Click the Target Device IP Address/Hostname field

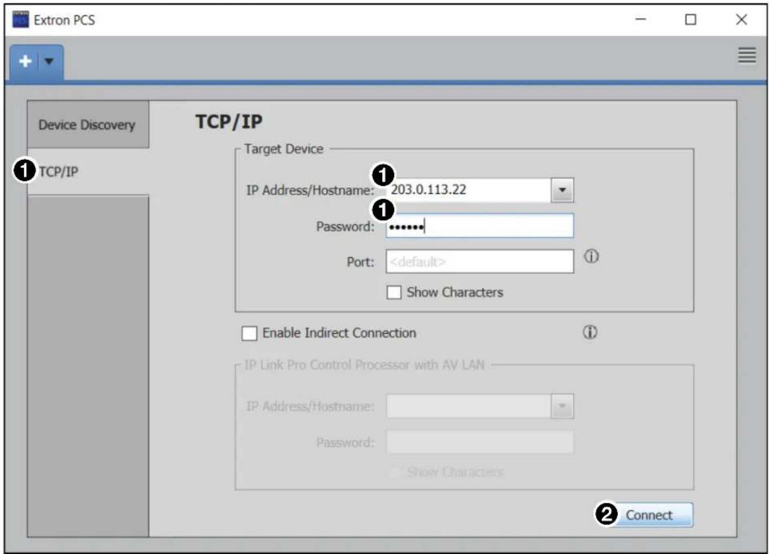pos(468,190)
